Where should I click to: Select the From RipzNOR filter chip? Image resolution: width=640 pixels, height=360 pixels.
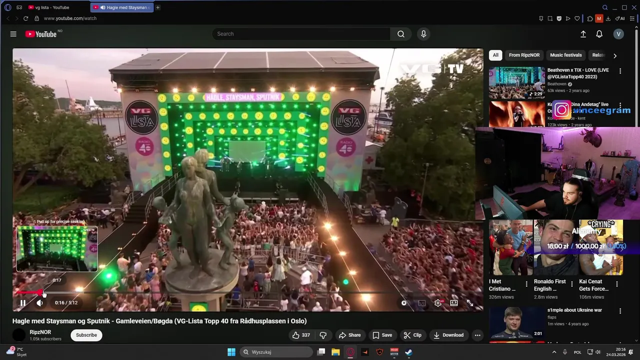point(524,55)
